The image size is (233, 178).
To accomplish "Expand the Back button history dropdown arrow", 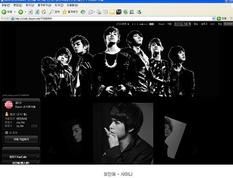I will (15, 12).
